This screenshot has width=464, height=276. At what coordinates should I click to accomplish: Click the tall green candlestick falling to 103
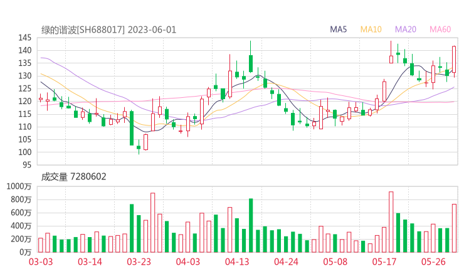132,128
